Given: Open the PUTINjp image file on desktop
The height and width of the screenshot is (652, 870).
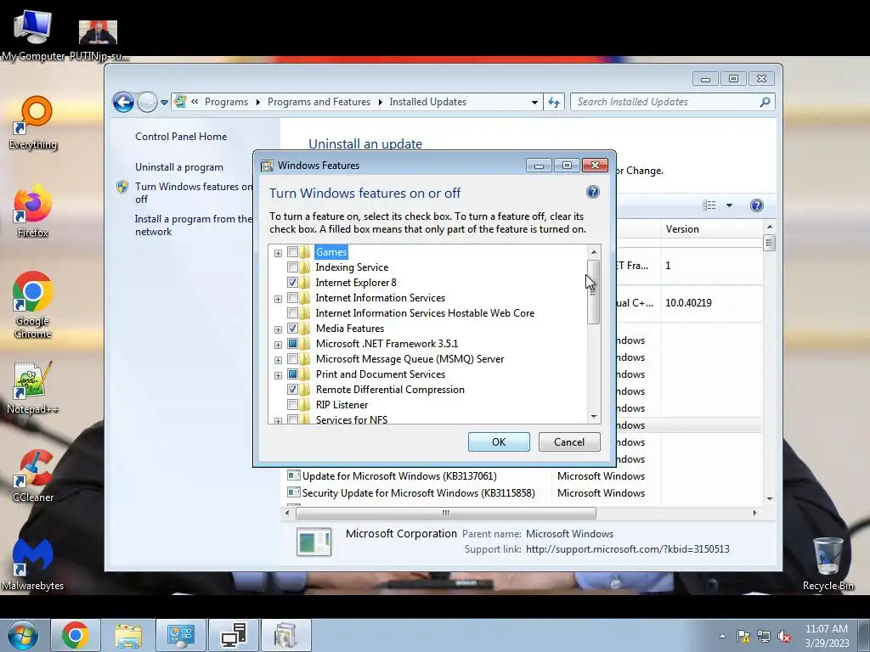Looking at the screenshot, I should pyautogui.click(x=99, y=40).
